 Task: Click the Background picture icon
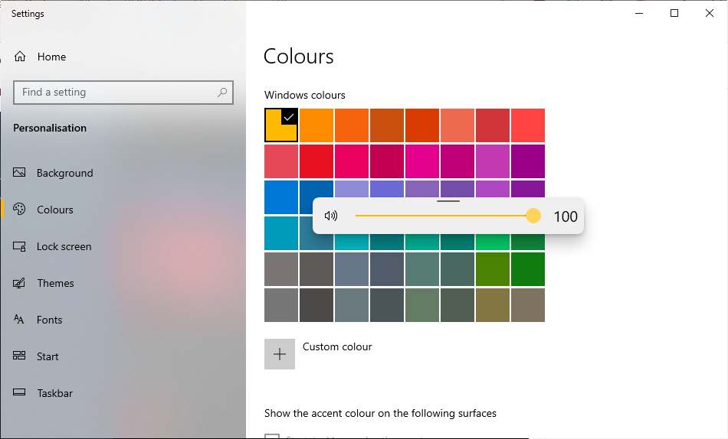[19, 172]
